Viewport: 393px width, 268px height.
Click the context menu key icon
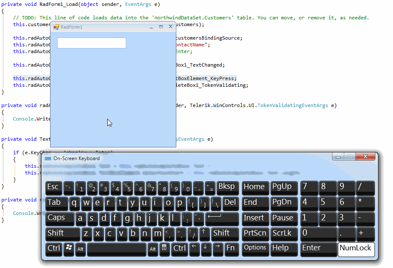[x=165, y=249]
